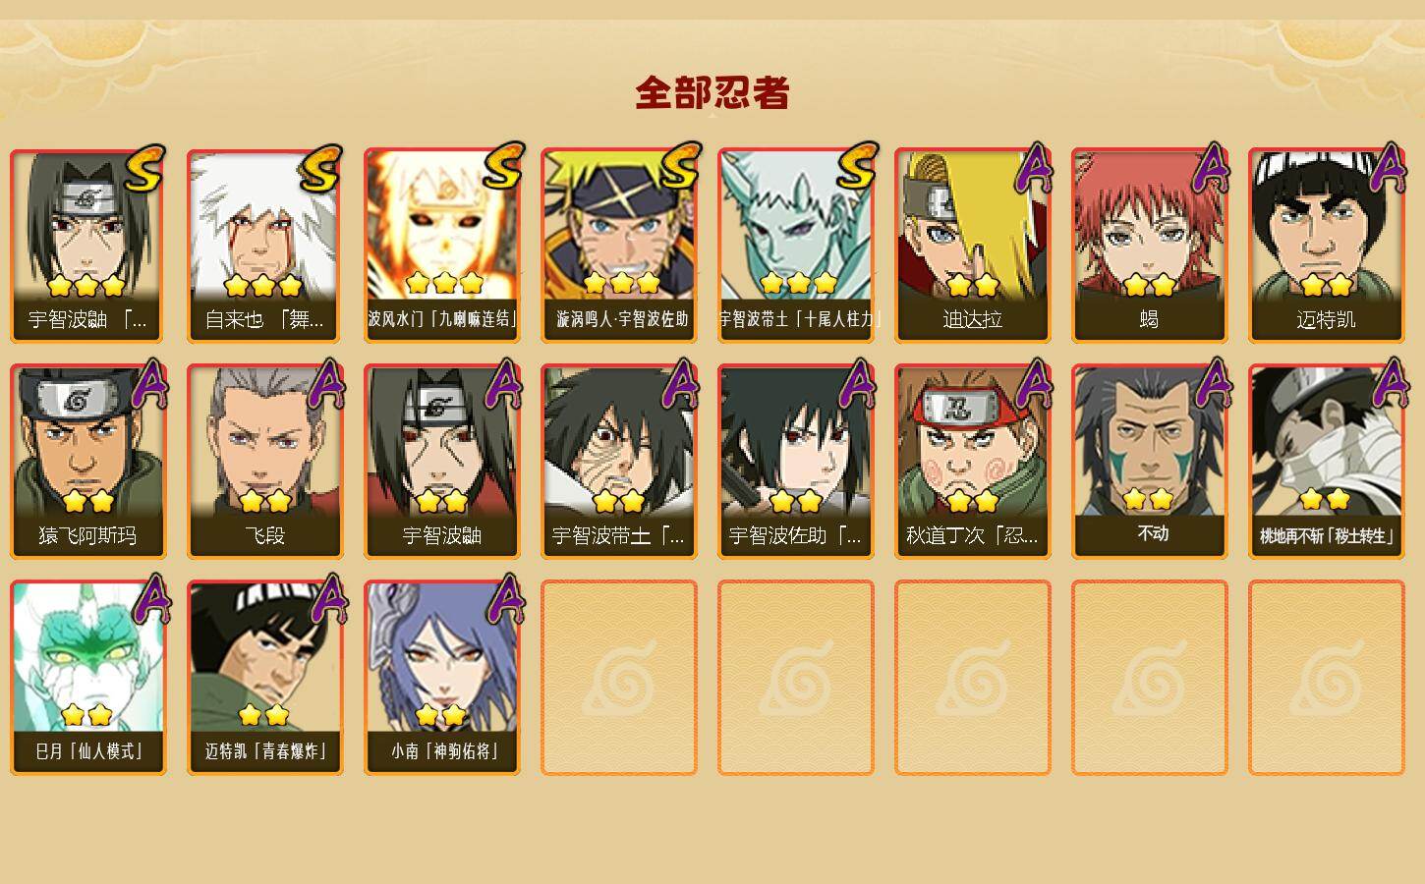Select the 桃地再不斩「秽土转生」card
The height and width of the screenshot is (884, 1425).
click(1326, 462)
